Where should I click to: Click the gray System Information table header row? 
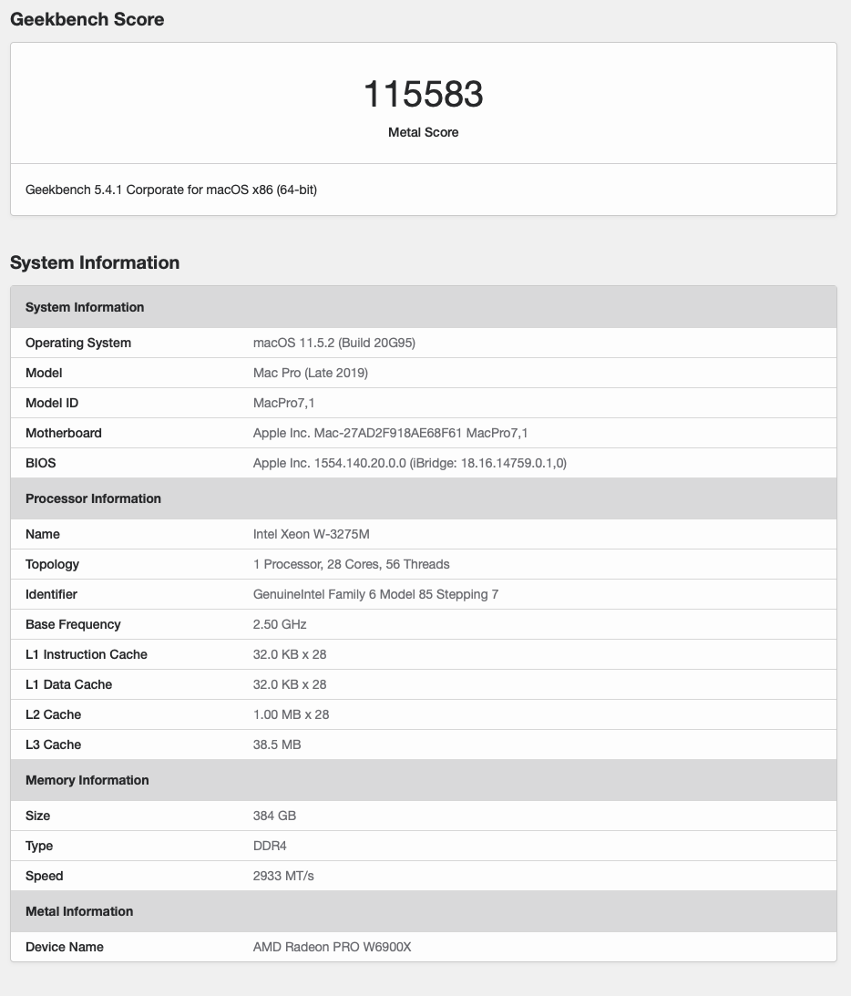[x=424, y=307]
